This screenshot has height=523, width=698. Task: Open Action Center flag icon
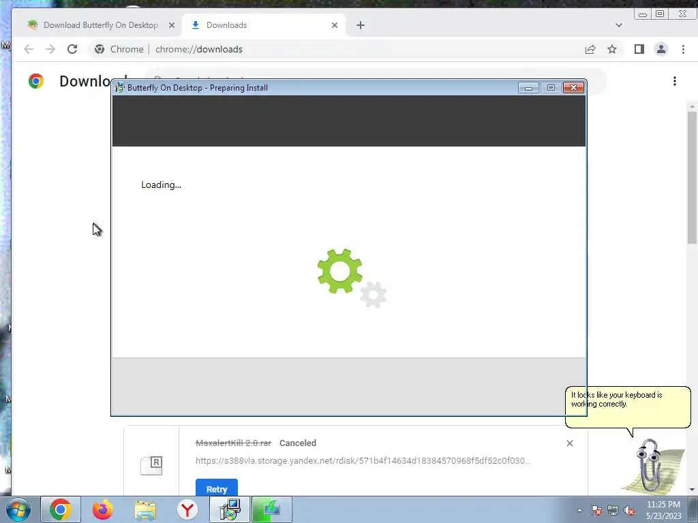click(596, 510)
